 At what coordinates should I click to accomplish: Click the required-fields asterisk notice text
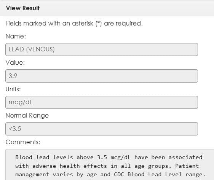74,23
